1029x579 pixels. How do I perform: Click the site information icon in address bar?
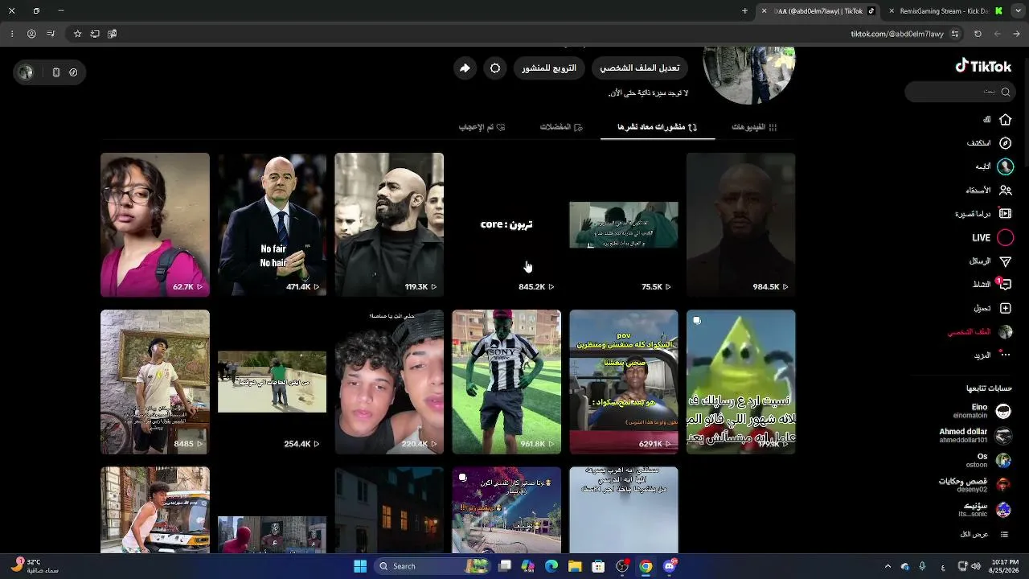955,34
